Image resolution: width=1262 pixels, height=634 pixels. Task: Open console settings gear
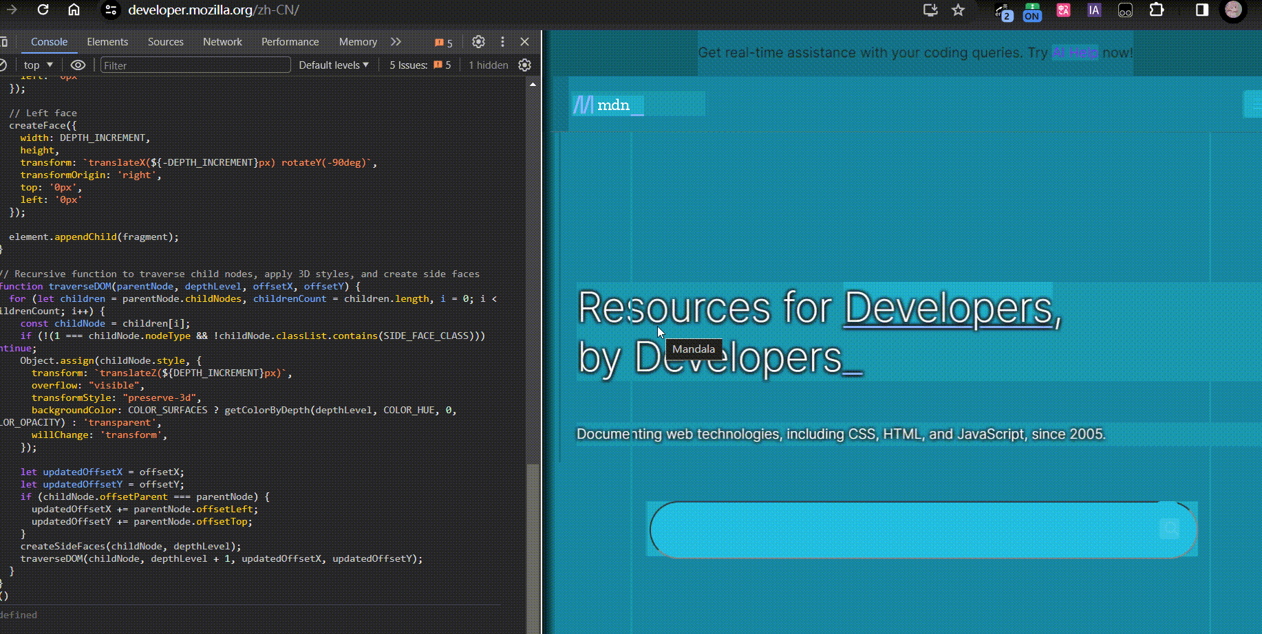coord(524,65)
